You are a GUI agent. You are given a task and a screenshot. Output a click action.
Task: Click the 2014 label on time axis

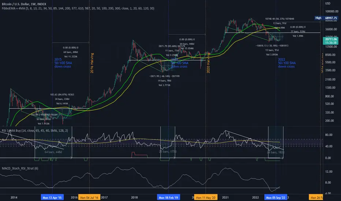pos(14,197)
